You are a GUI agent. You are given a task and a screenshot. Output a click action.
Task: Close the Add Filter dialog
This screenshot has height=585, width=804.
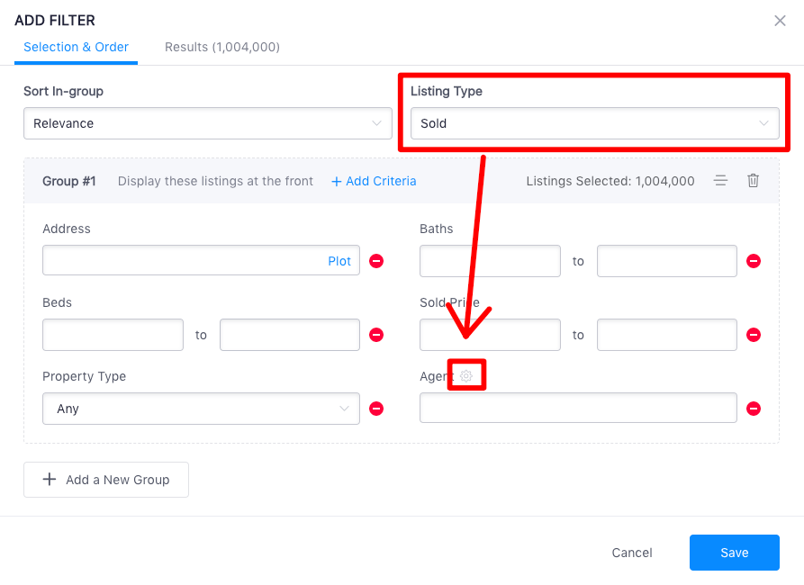click(x=780, y=21)
